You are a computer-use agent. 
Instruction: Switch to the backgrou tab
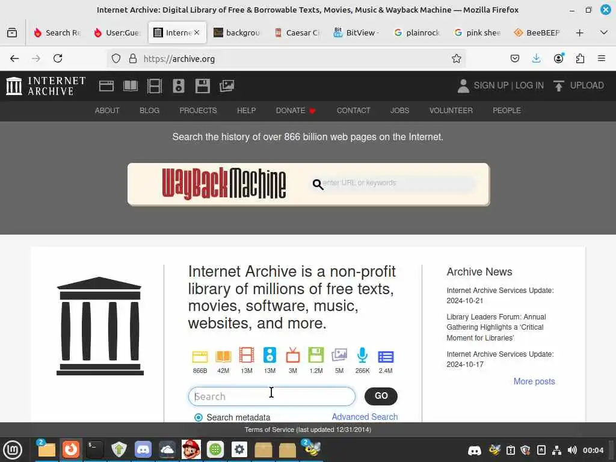coord(237,32)
